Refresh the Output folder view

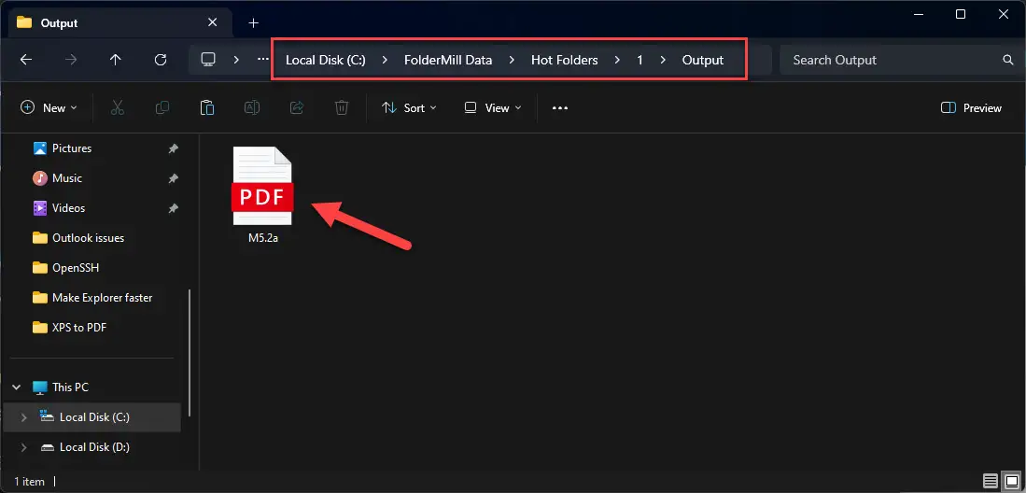(161, 60)
